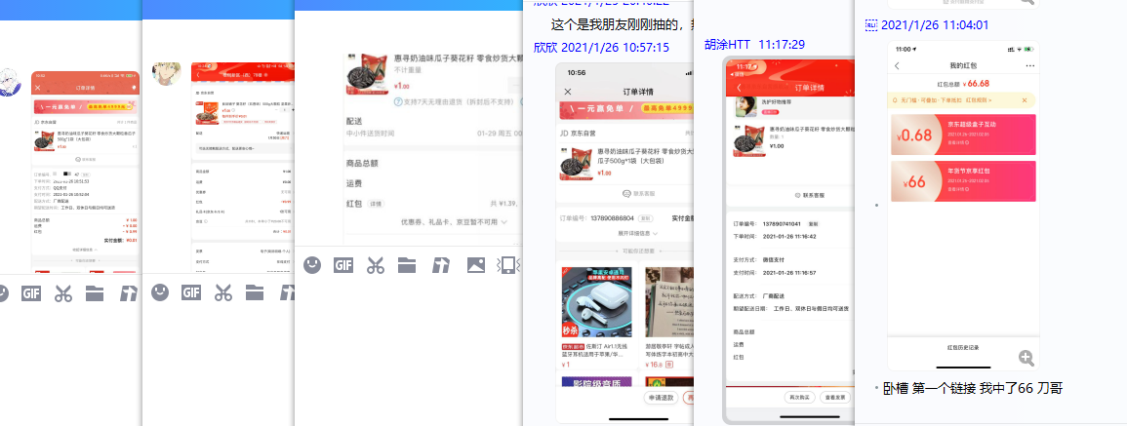Open the emoji picker in third chat toolbar
This screenshot has width=1127, height=426.
[311, 264]
